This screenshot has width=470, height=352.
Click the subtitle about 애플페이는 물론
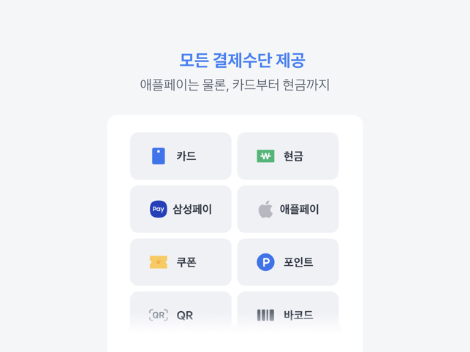(235, 85)
